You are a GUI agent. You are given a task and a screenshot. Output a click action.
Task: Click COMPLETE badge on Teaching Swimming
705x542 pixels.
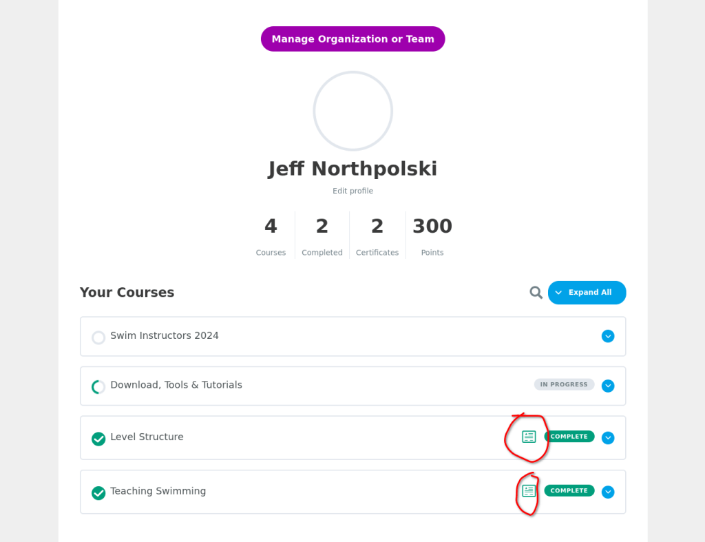click(569, 490)
